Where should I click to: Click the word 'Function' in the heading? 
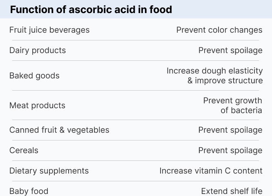tap(29, 10)
